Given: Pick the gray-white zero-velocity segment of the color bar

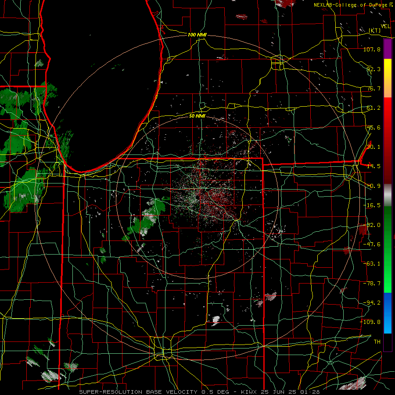Looking at the screenshot, I should (x=388, y=195).
